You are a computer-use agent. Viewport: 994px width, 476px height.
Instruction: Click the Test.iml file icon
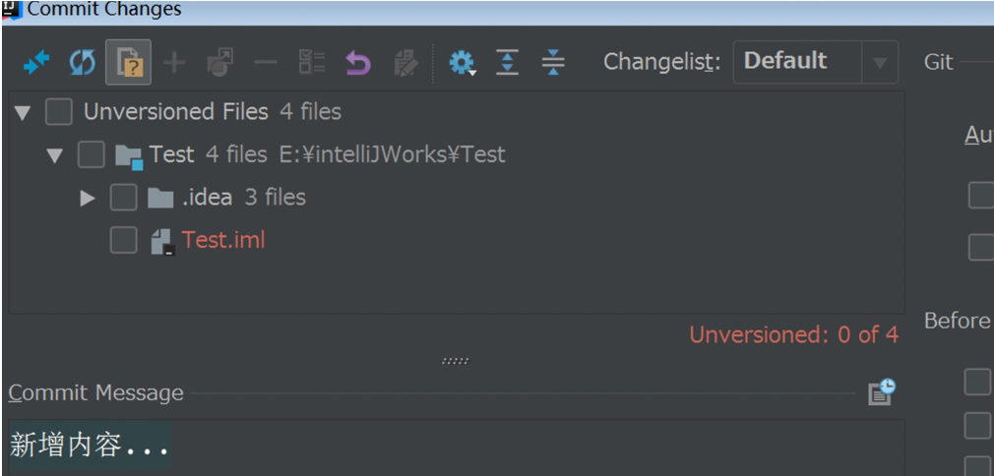pyautogui.click(x=162, y=242)
